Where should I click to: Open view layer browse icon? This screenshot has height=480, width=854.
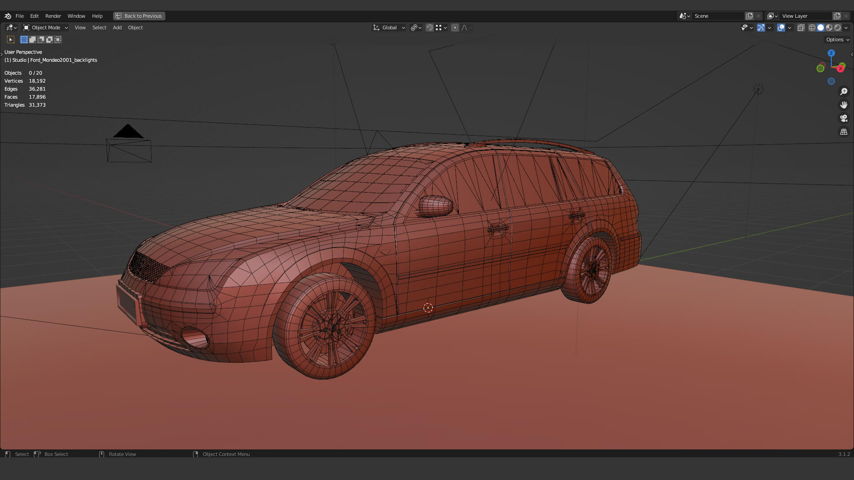pyautogui.click(x=773, y=16)
